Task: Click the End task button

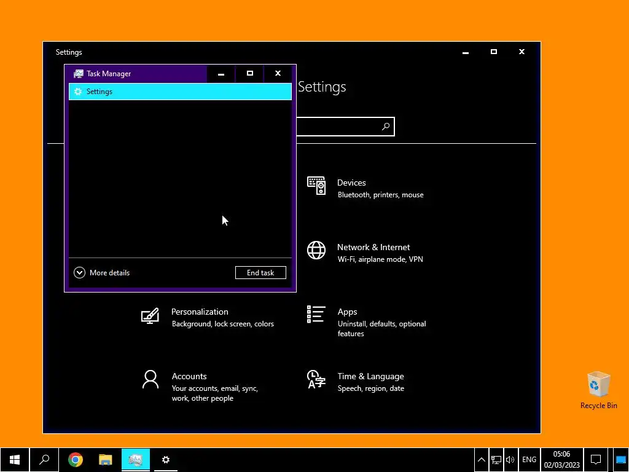Action: 260,272
